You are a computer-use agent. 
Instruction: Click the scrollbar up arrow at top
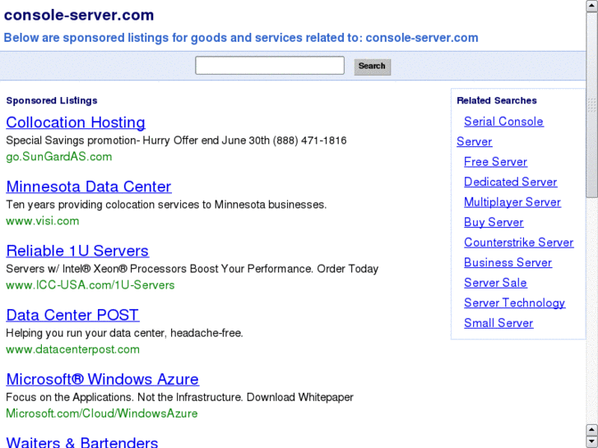pyautogui.click(x=592, y=6)
